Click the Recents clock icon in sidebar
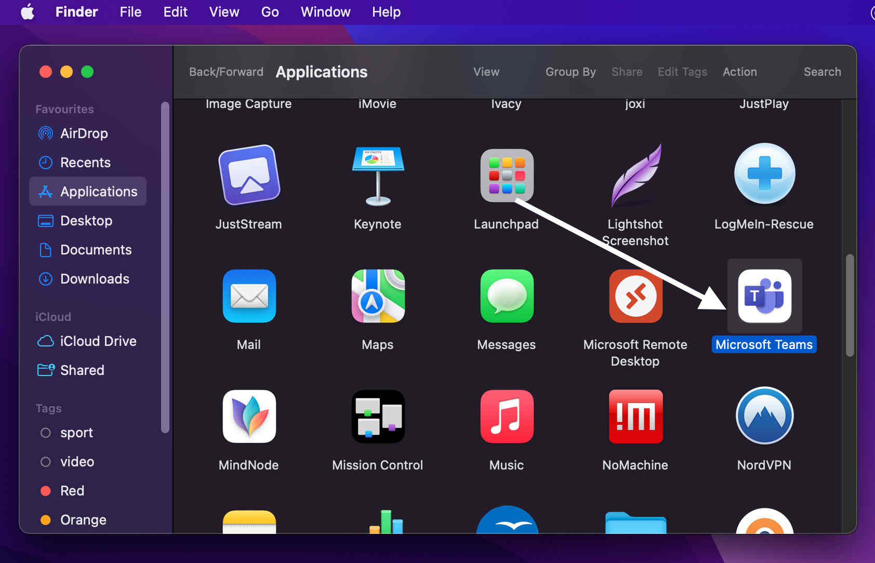875x563 pixels. (46, 163)
